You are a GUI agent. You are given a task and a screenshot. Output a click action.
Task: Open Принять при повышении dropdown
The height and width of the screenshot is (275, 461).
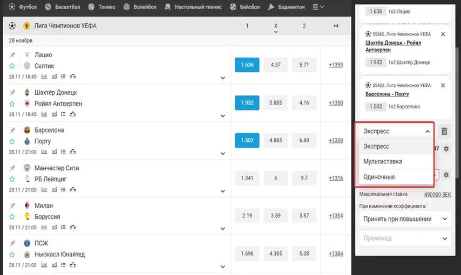point(405,219)
